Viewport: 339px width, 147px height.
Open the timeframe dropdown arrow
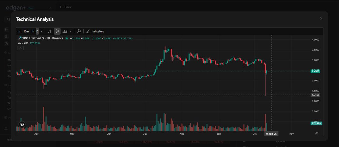[42, 31]
